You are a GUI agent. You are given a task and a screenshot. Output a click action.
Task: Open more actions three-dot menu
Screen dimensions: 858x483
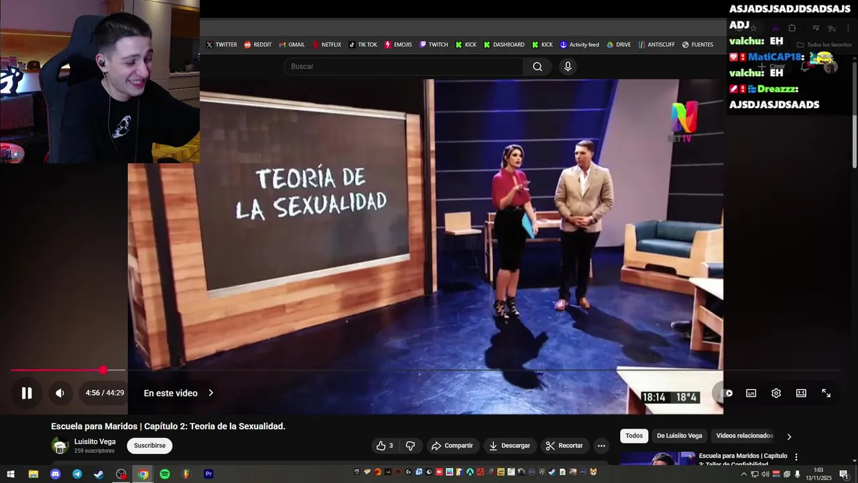tap(601, 445)
